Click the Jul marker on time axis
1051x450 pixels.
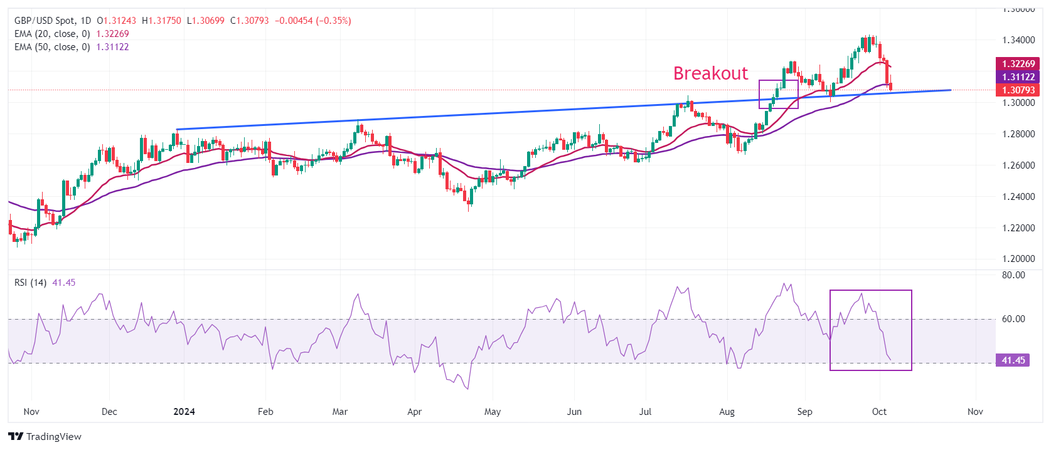645,412
